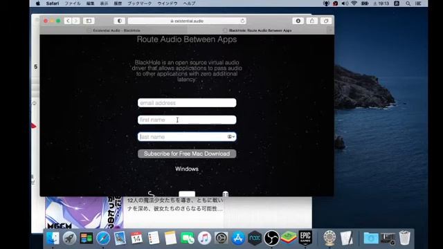Open the 編集 menu
Screen dimensions: 443x249
(90, 3)
